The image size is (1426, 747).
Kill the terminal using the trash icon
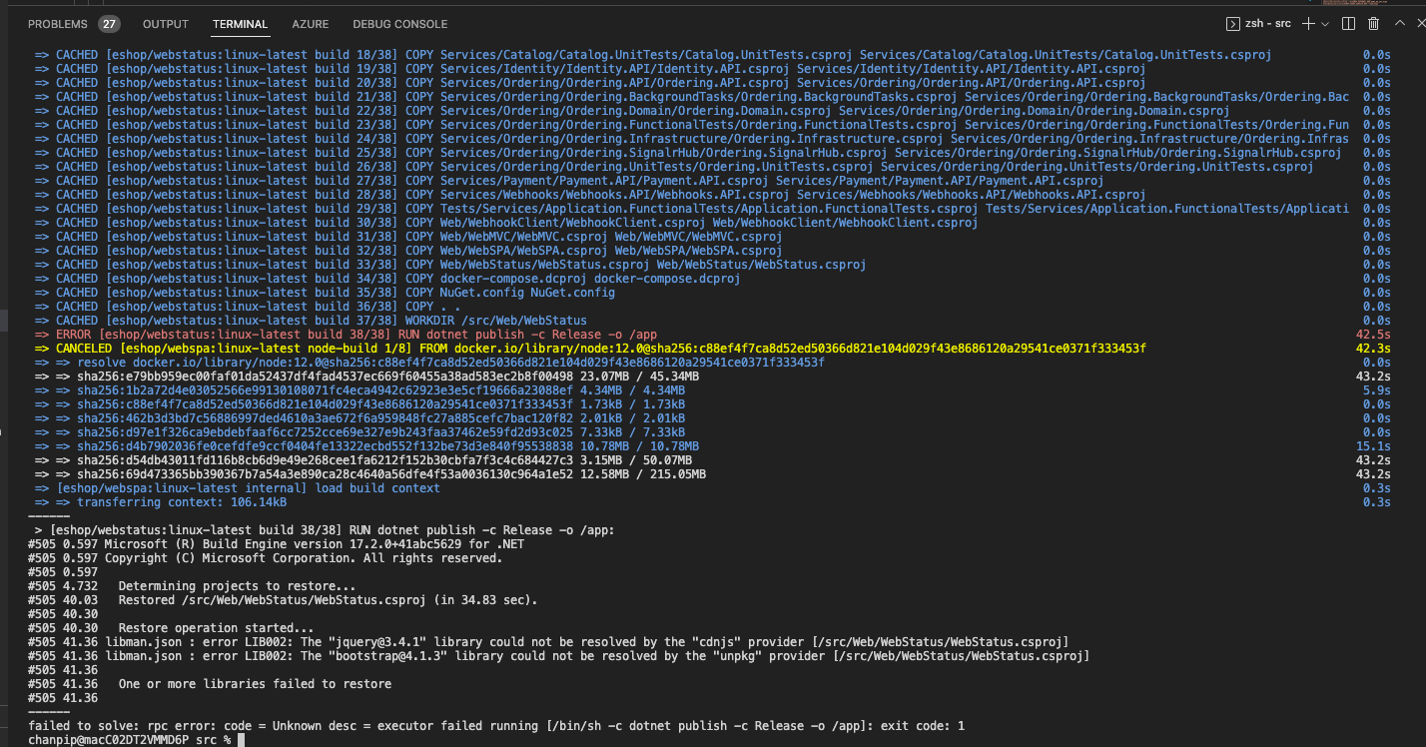tap(1374, 23)
